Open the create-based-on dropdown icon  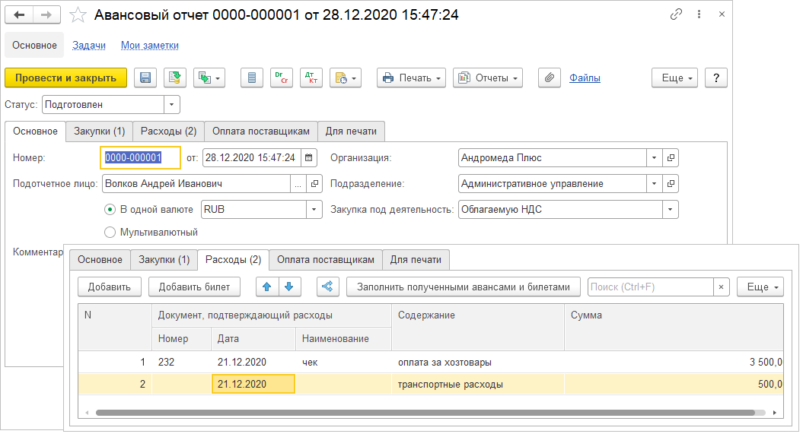coord(209,78)
